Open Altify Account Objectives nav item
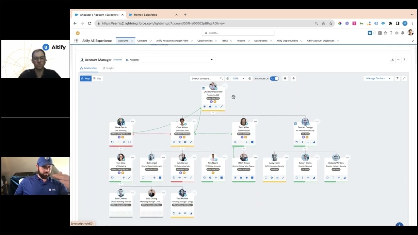 pyautogui.click(x=321, y=41)
